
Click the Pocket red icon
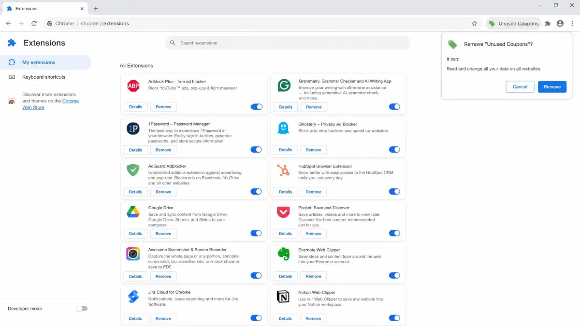click(x=283, y=212)
